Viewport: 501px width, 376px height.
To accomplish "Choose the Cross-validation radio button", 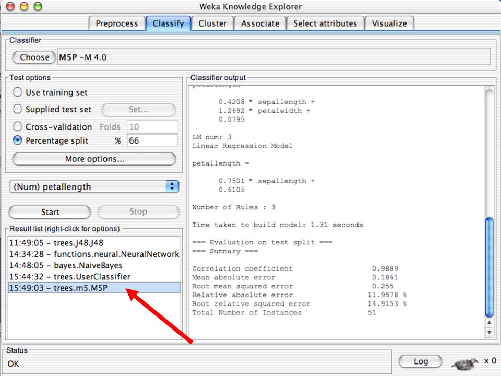I will [18, 126].
